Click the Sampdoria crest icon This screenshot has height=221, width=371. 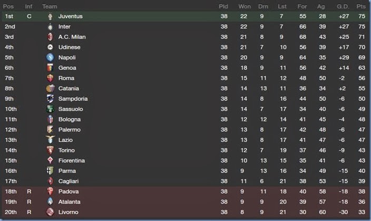(x=50, y=98)
